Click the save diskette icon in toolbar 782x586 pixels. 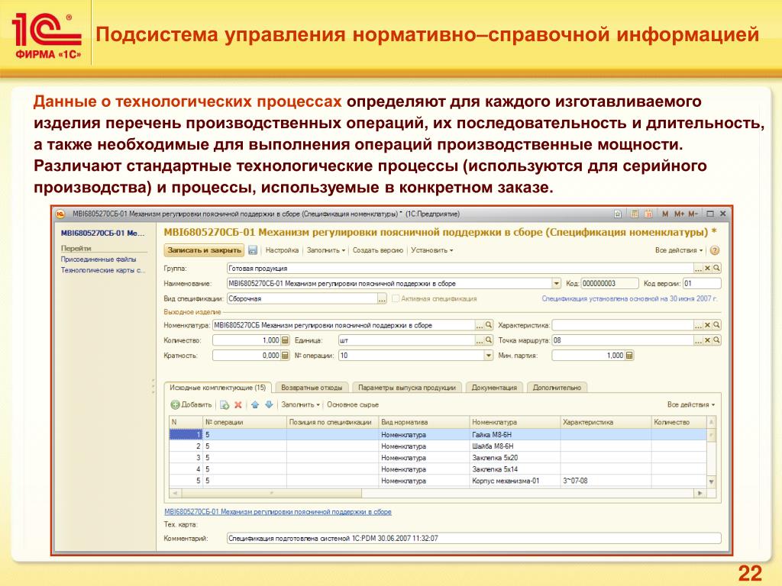[253, 250]
